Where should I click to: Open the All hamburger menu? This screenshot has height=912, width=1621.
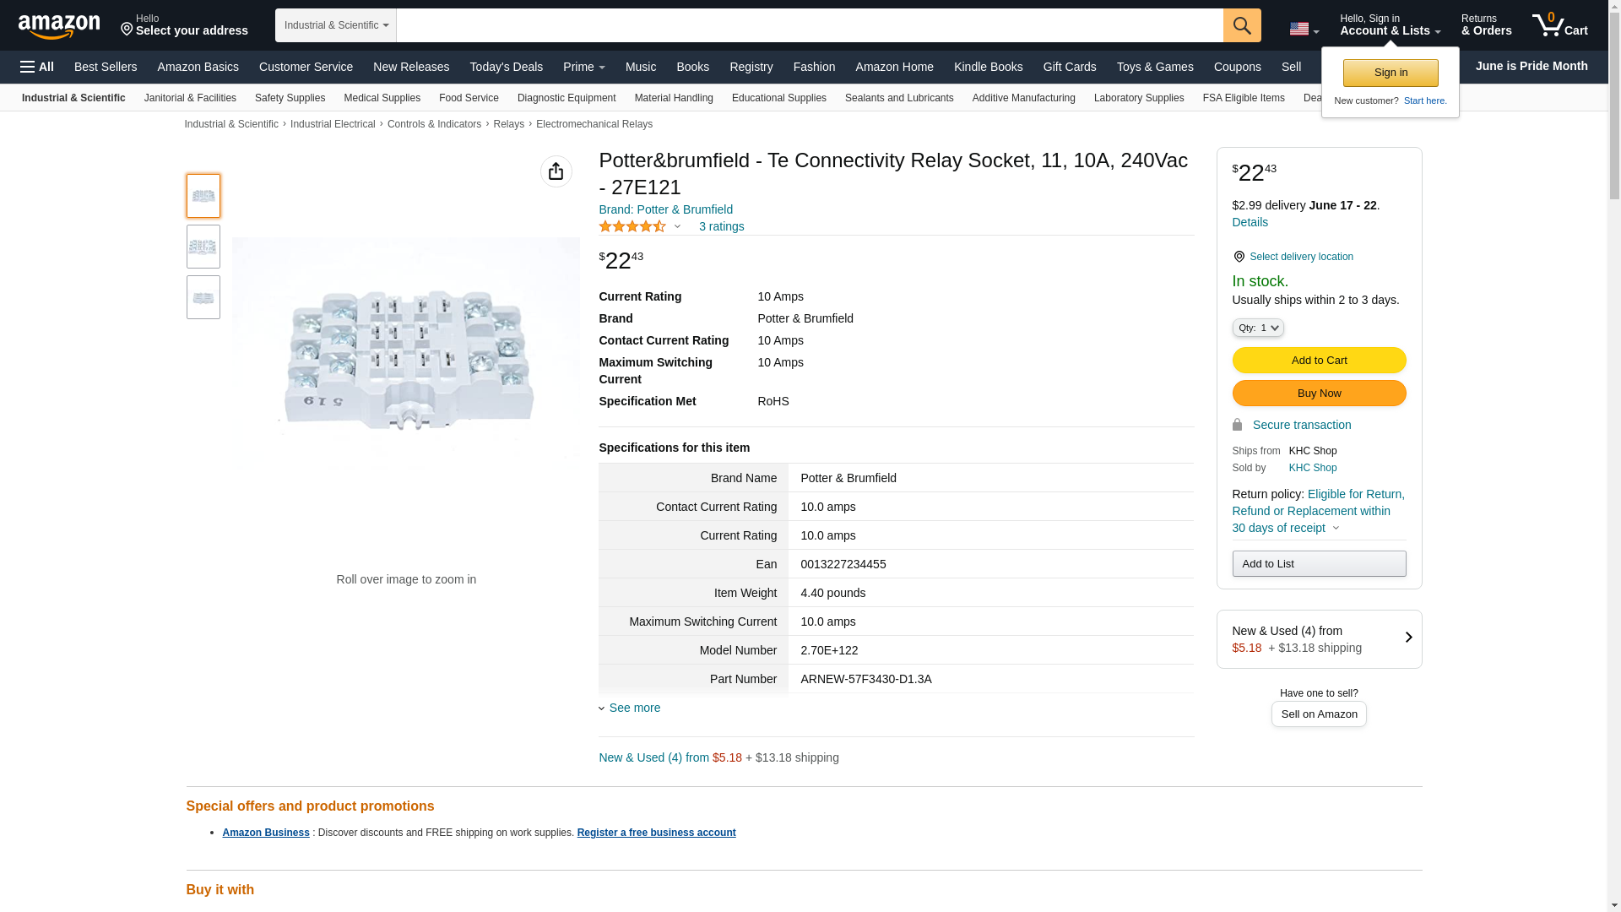(37, 67)
